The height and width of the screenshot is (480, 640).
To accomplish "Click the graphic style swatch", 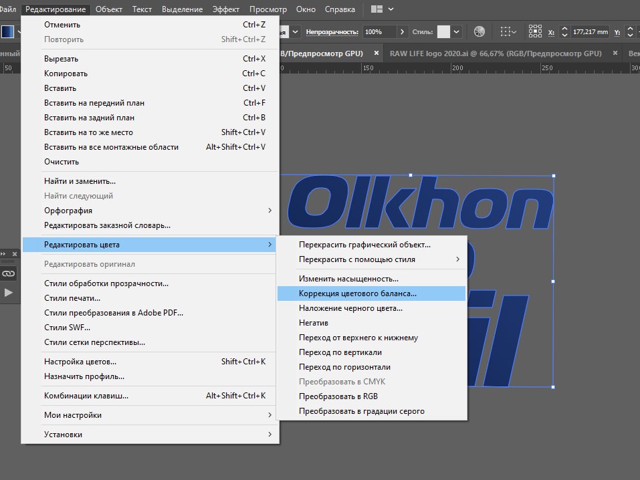I will click(443, 32).
